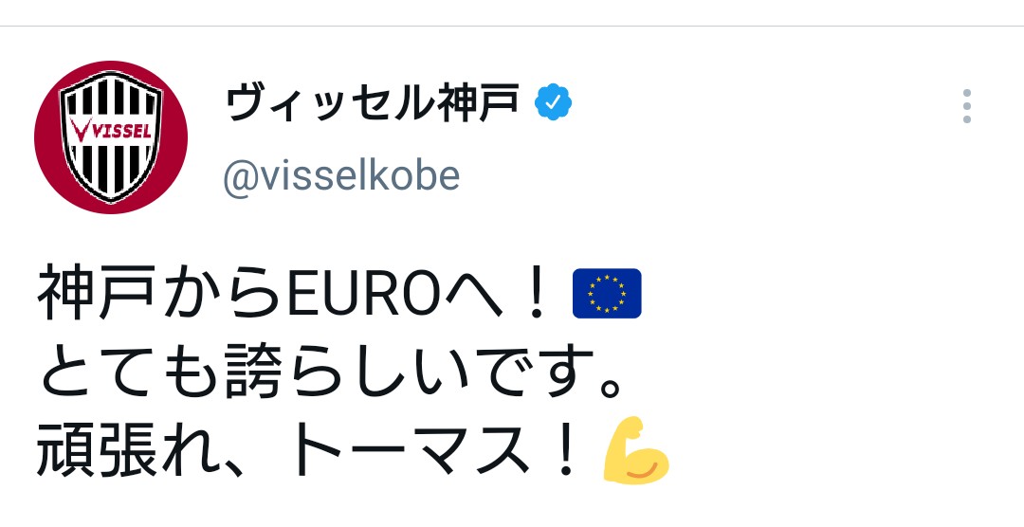The width and height of the screenshot is (1024, 527).
Task: Open the Vissel Kobe profile avatar
Action: 111,137
